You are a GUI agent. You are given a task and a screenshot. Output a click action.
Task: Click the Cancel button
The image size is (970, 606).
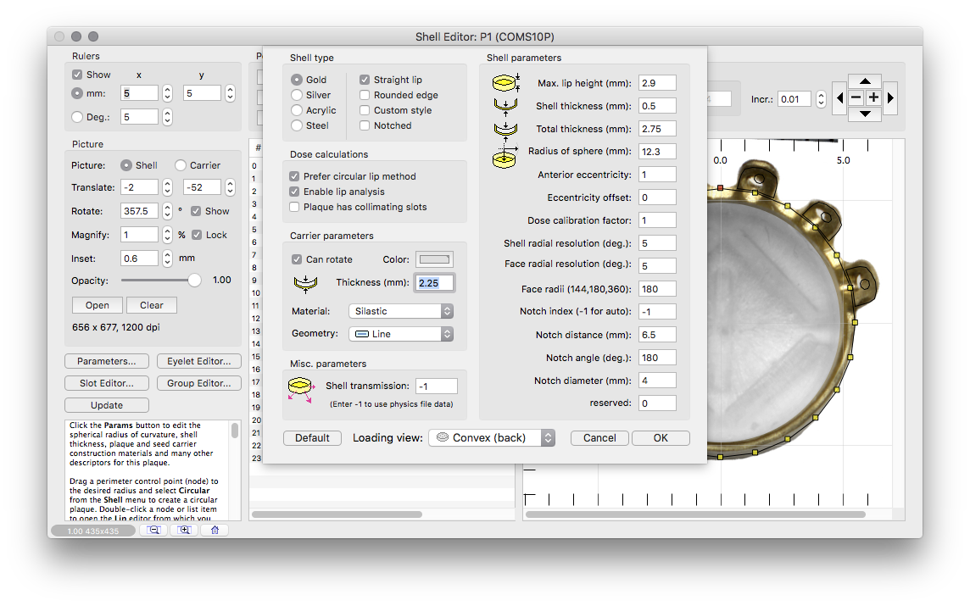pyautogui.click(x=599, y=438)
